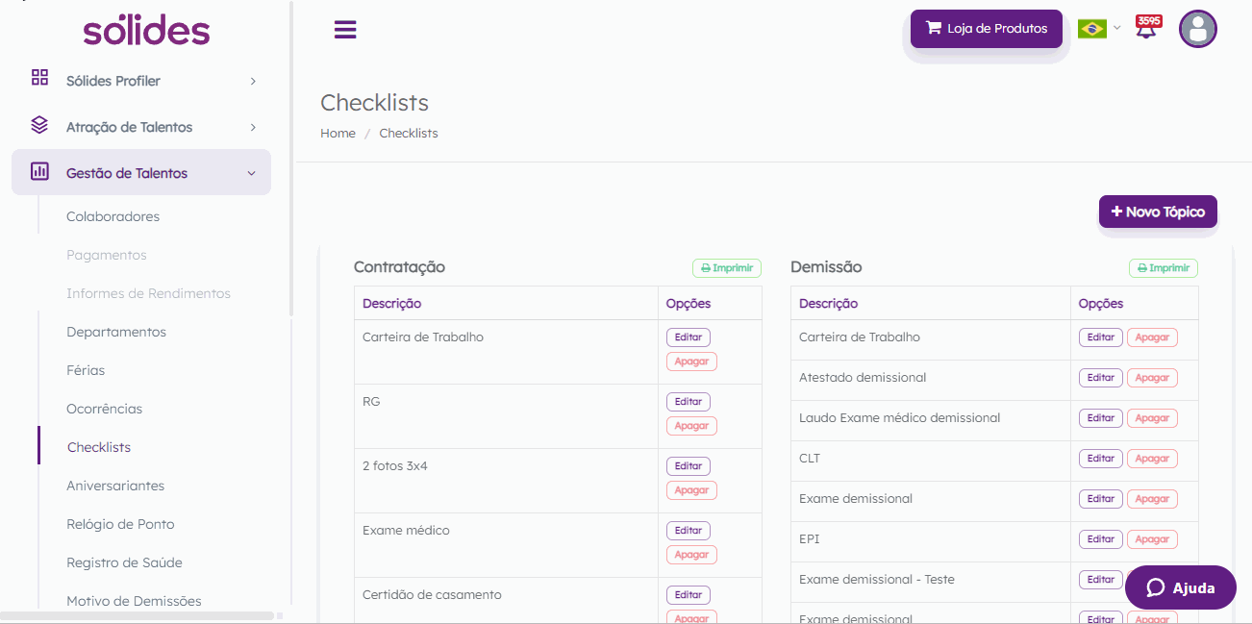The height and width of the screenshot is (624, 1252).
Task: Delete the 2 fotos 3x4 item
Action: point(691,490)
